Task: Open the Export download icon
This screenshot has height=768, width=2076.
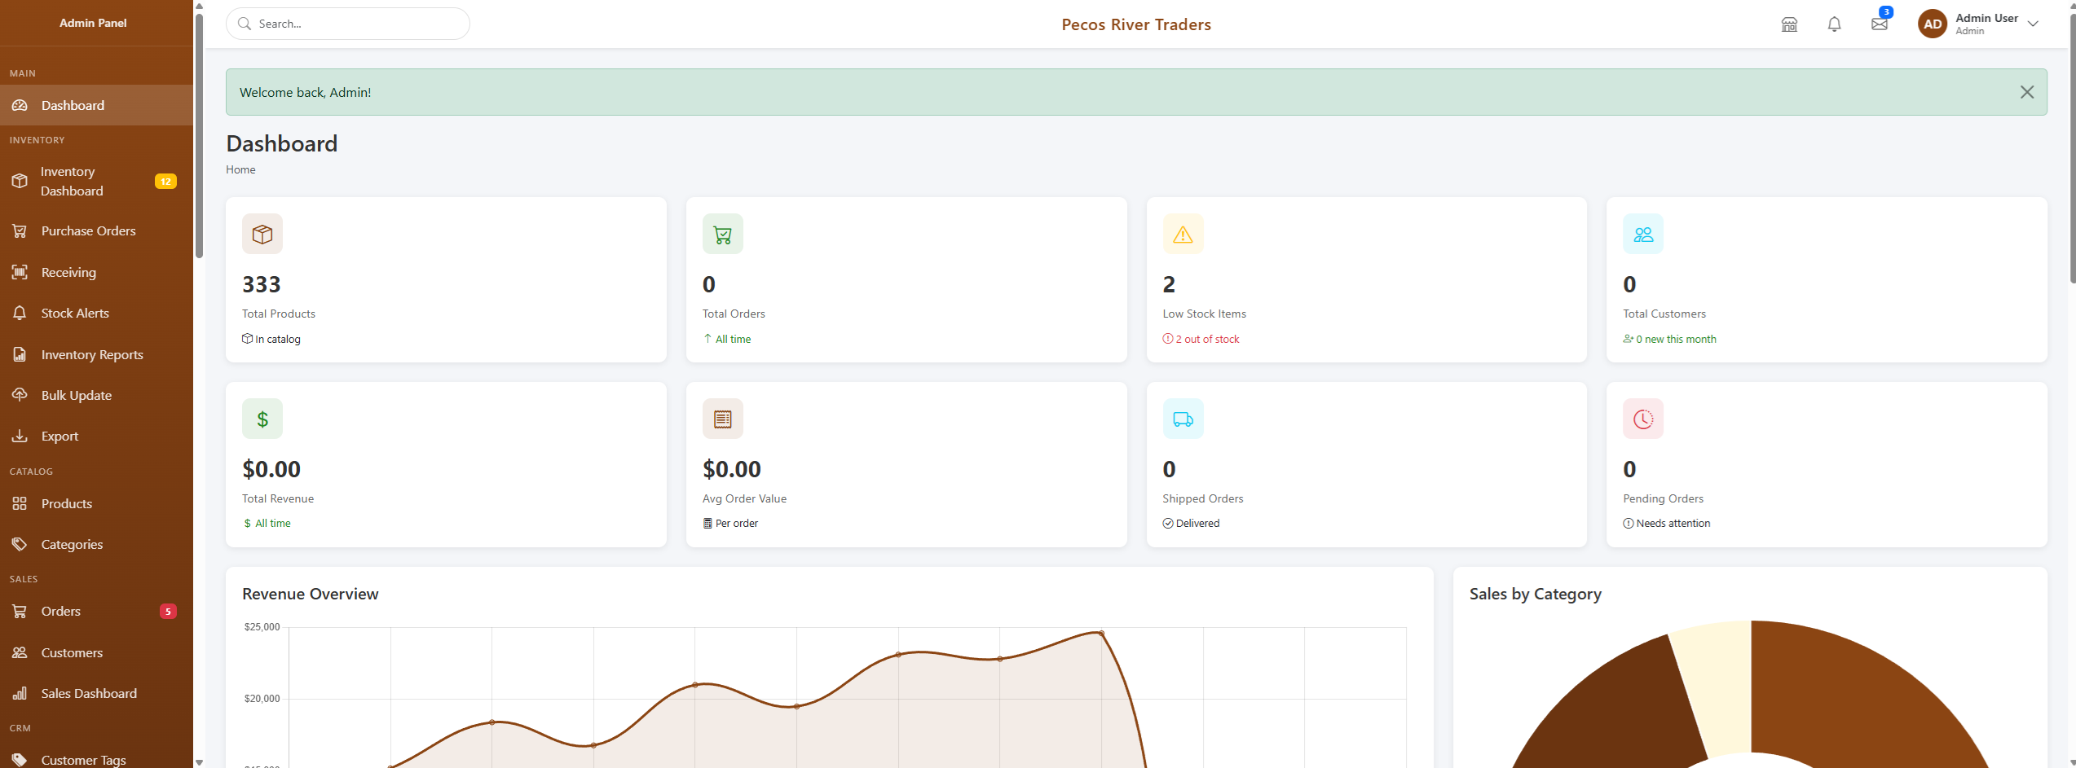Action: coord(20,436)
